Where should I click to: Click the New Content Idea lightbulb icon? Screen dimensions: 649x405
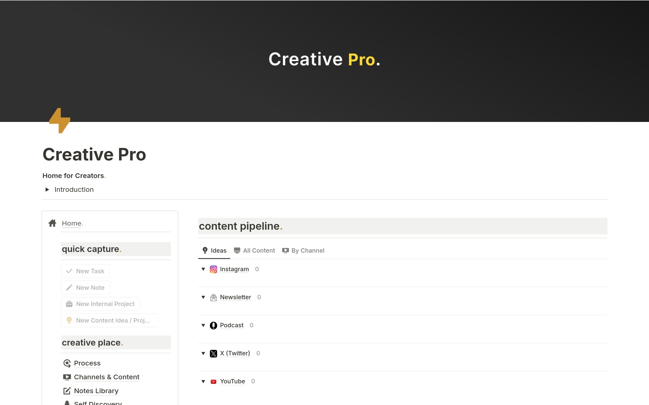[69, 320]
